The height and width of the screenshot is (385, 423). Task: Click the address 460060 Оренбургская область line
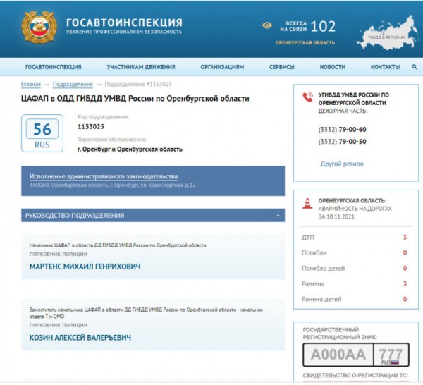(x=112, y=185)
